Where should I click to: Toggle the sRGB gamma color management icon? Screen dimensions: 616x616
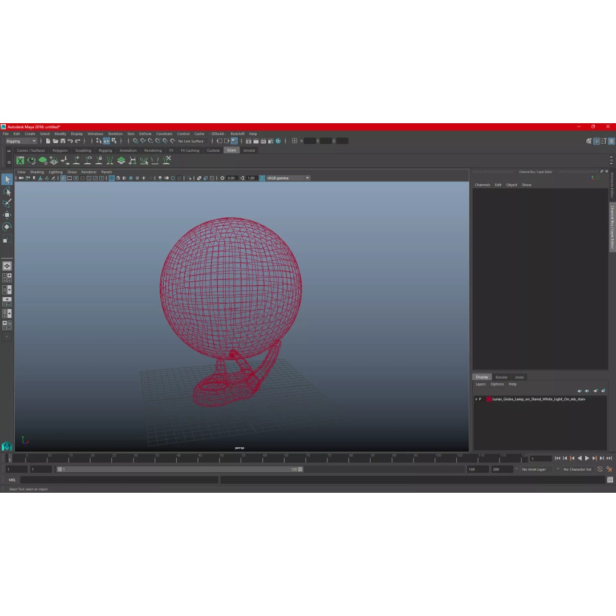(262, 178)
